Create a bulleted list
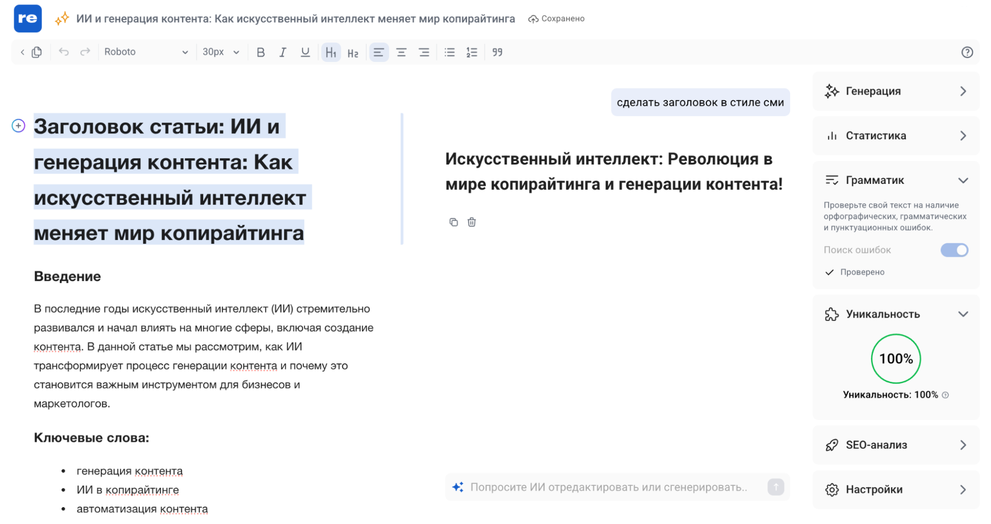Image resolution: width=991 pixels, height=524 pixels. (450, 53)
